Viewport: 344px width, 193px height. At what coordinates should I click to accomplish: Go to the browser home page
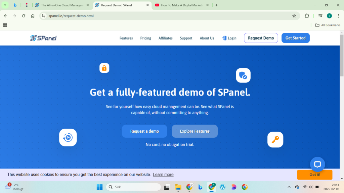click(33, 16)
